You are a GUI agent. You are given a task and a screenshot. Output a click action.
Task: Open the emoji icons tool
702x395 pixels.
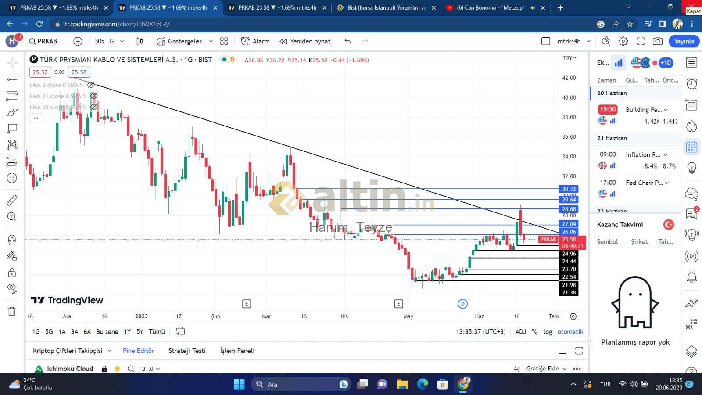pyautogui.click(x=12, y=178)
